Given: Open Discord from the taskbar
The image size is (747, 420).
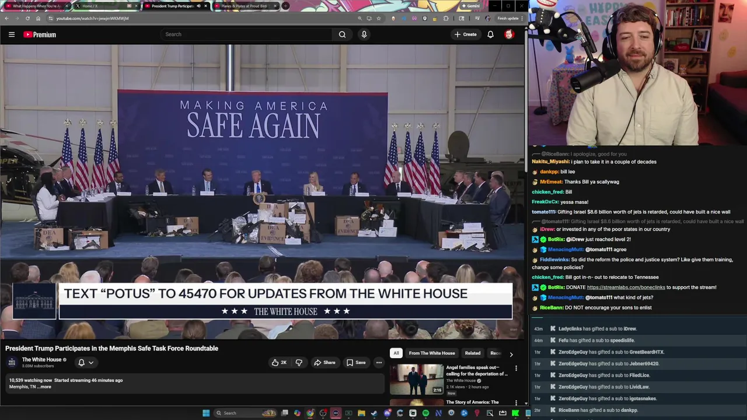Looking at the screenshot, I should tap(388, 413).
